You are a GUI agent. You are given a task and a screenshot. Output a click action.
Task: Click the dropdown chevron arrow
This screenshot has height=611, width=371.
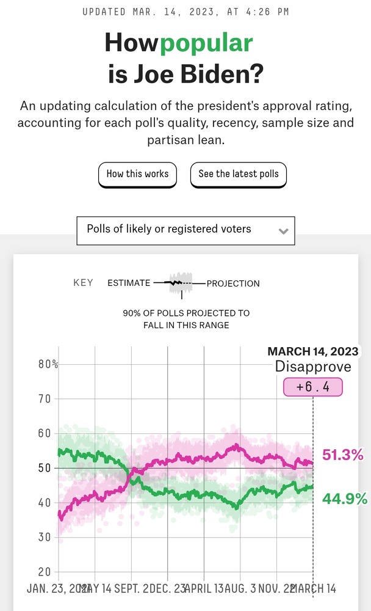point(283,232)
